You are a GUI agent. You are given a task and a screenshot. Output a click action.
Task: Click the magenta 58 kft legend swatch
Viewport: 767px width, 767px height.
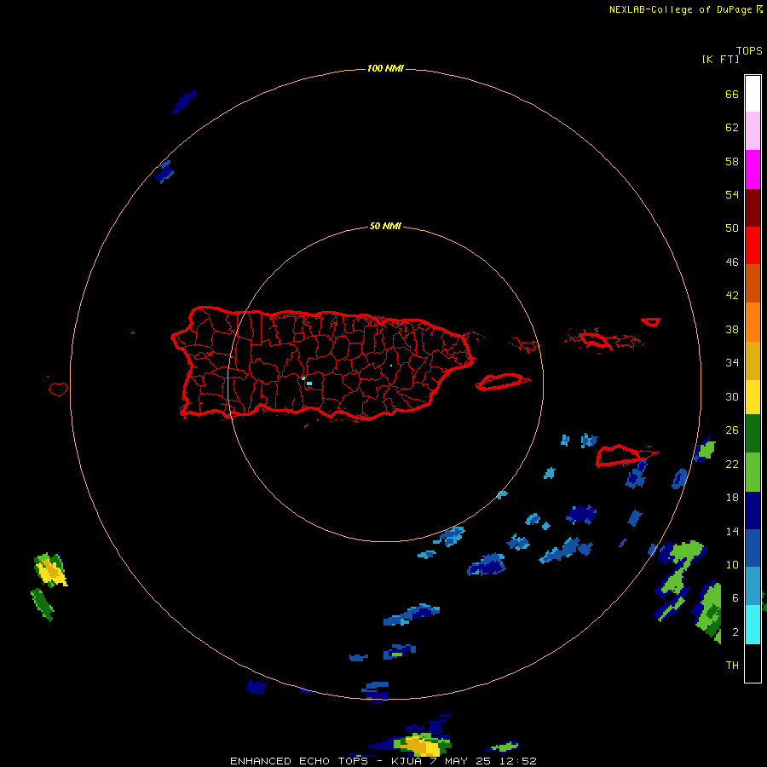753,170
